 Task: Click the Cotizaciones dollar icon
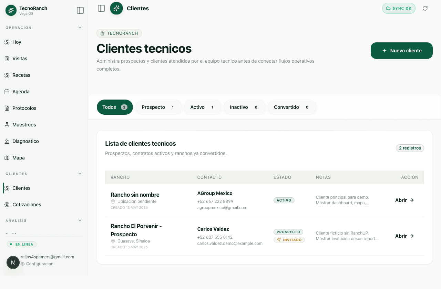tap(7, 205)
